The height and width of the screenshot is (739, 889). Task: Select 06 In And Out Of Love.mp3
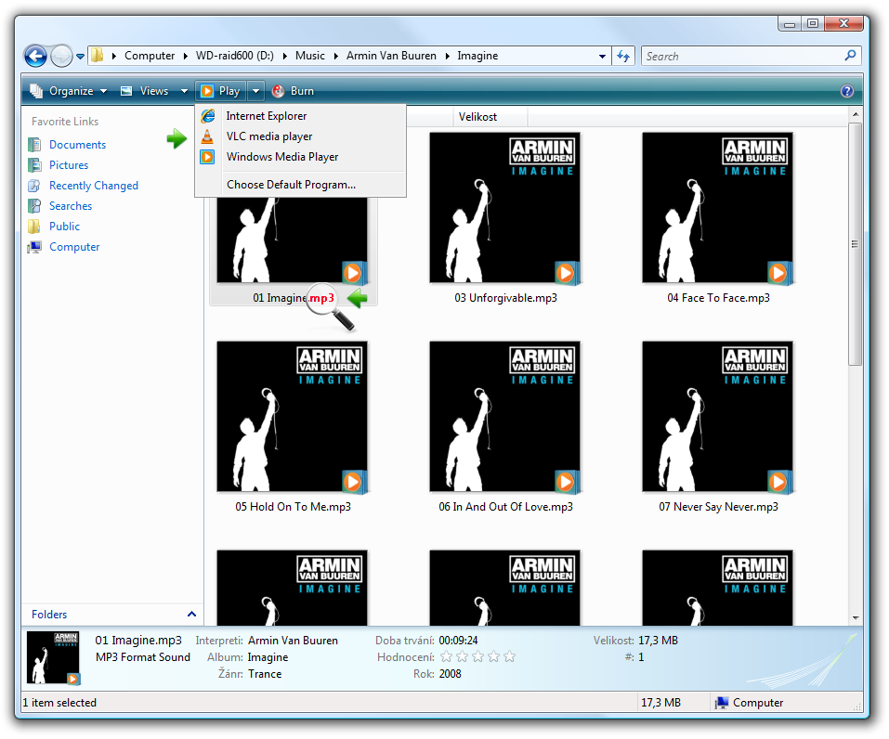505,427
